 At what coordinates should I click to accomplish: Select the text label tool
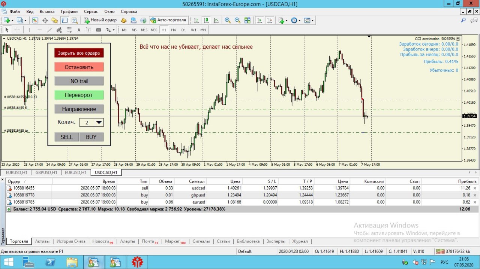coord(88,30)
